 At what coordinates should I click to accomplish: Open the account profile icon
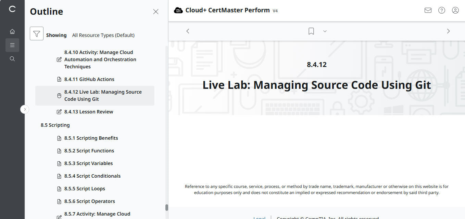point(455,10)
